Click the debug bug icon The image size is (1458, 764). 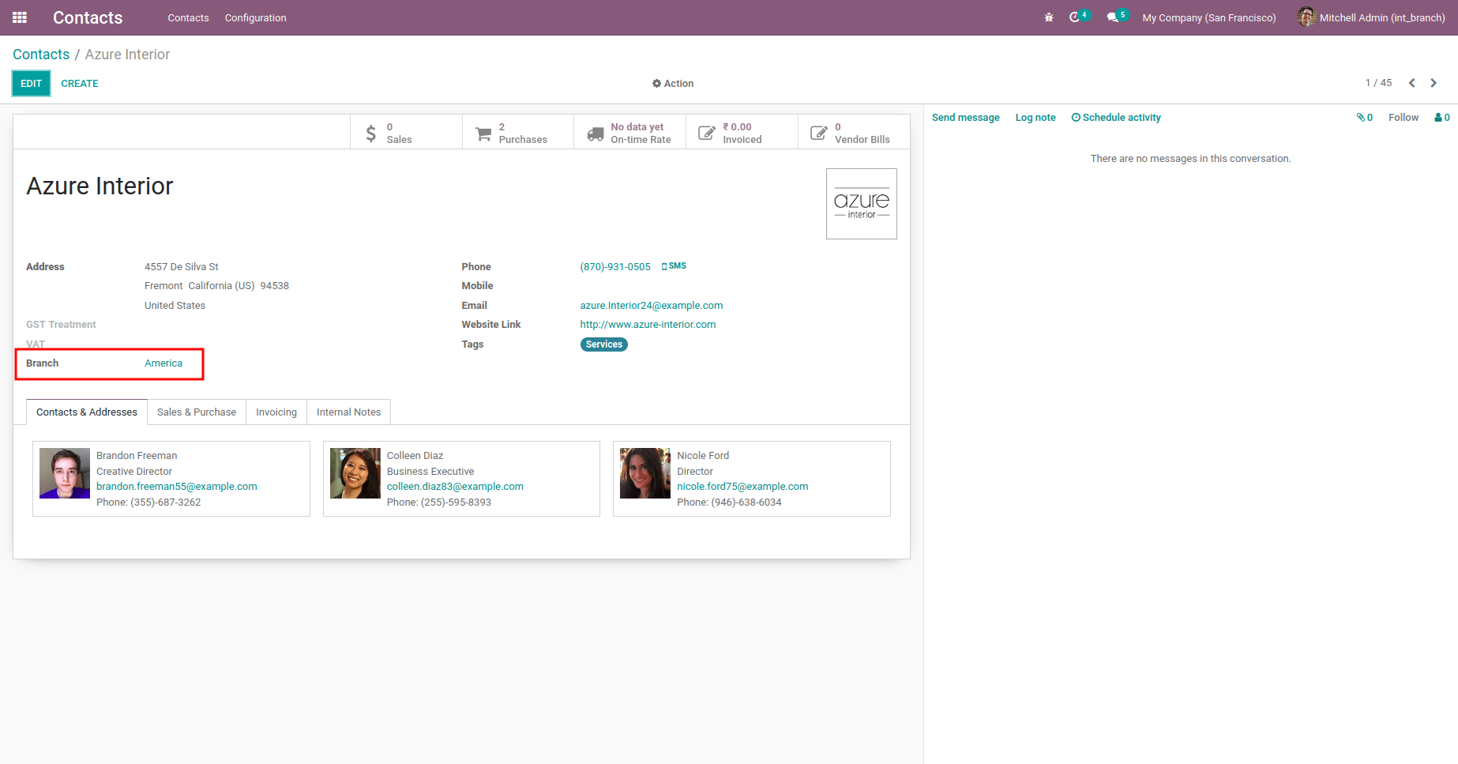coord(1049,17)
